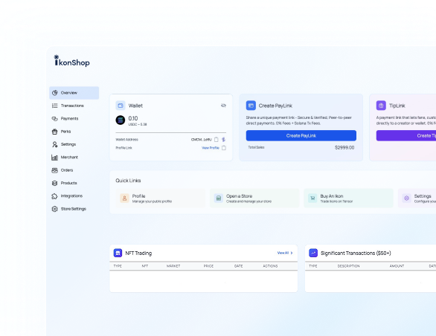Screen dimensions: 436x336
Task: Click the Solana token logo
Action: (121, 120)
